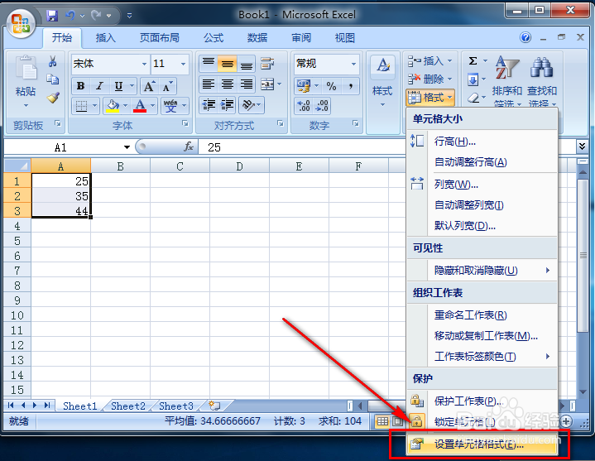The height and width of the screenshot is (461, 595).
Task: Increase the font size
Action: pyautogui.click(x=149, y=86)
